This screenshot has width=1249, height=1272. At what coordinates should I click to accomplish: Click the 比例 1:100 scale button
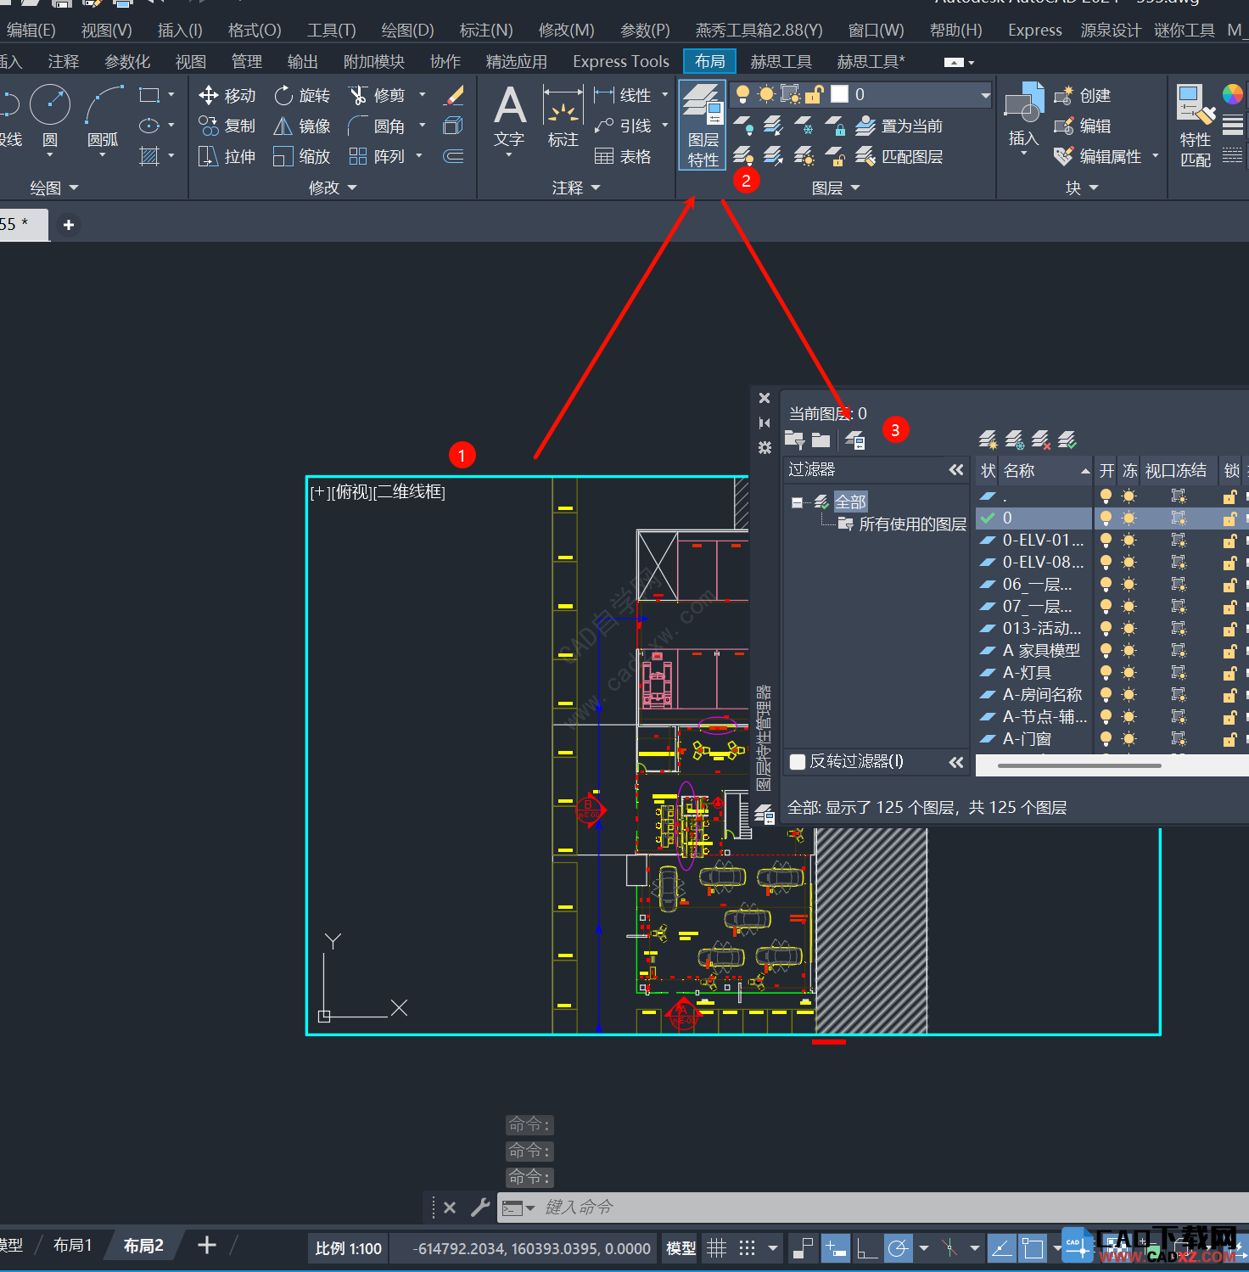348,1248
